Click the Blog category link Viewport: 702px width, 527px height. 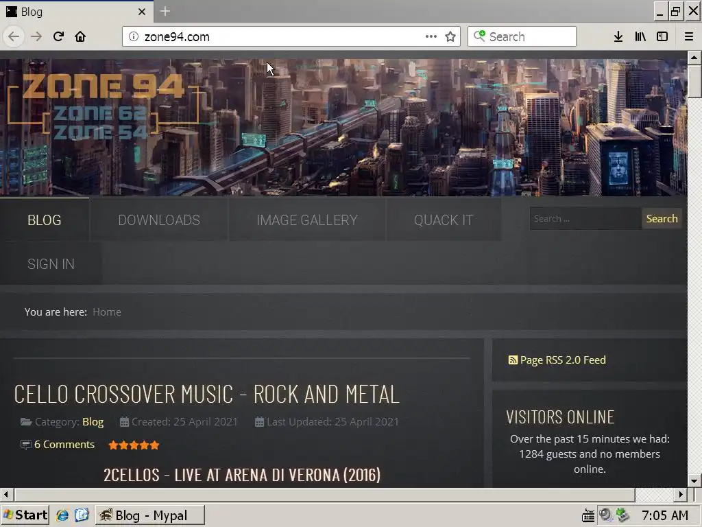coord(93,422)
